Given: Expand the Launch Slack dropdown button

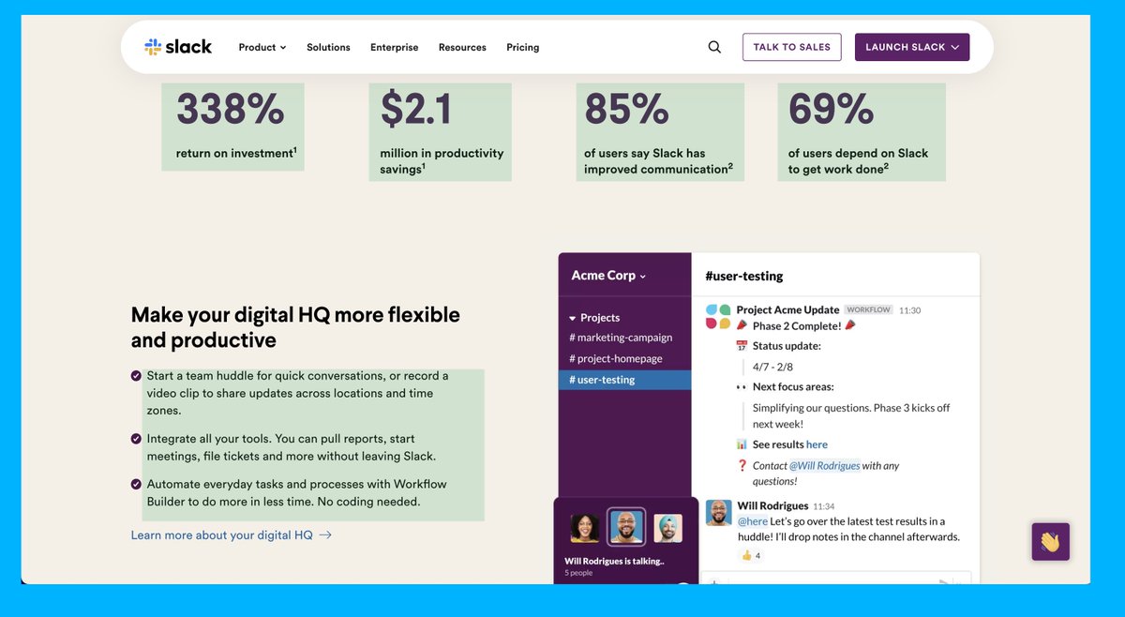Looking at the screenshot, I should 912,47.
